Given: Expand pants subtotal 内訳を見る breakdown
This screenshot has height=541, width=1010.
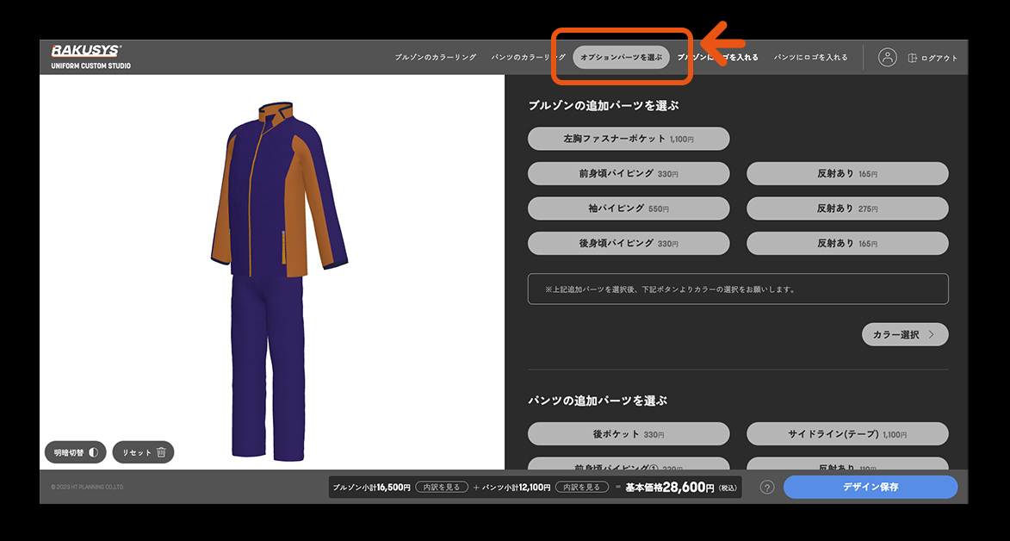Looking at the screenshot, I should click(x=580, y=488).
